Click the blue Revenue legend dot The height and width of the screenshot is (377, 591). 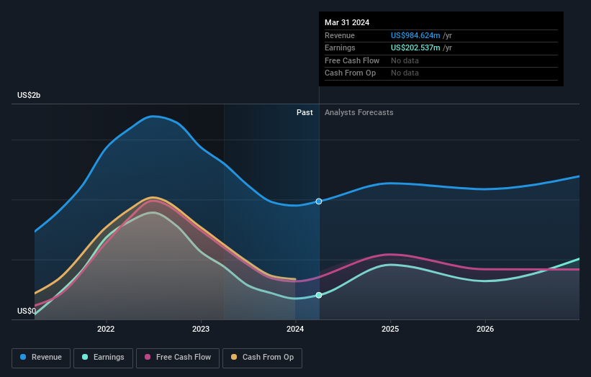(x=23, y=357)
